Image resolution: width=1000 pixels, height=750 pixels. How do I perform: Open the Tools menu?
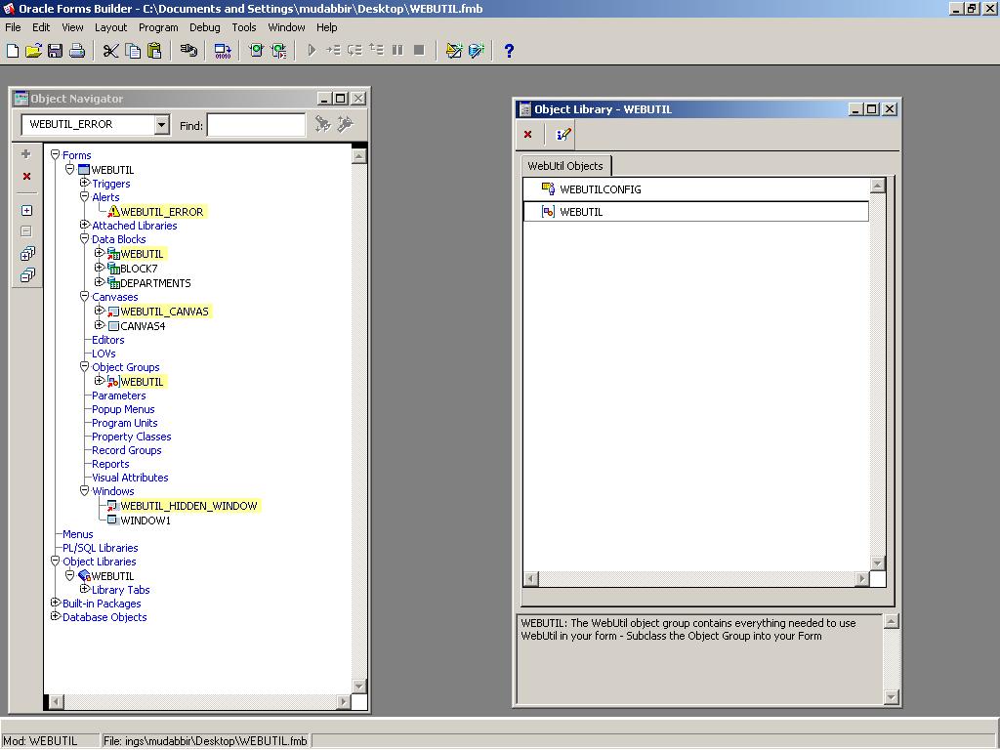243,27
